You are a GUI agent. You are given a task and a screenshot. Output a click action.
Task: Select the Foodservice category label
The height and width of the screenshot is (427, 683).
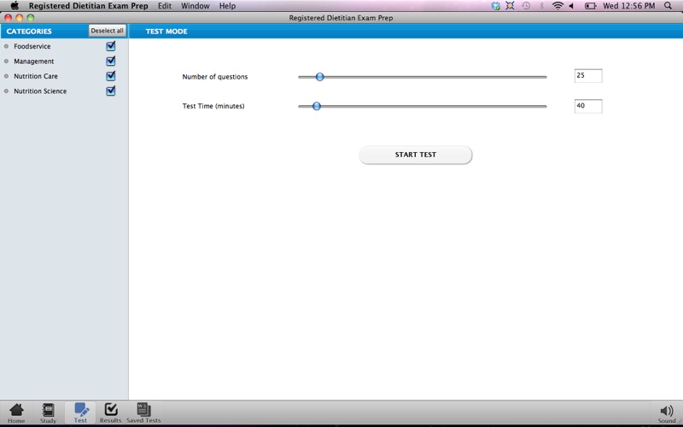(32, 46)
